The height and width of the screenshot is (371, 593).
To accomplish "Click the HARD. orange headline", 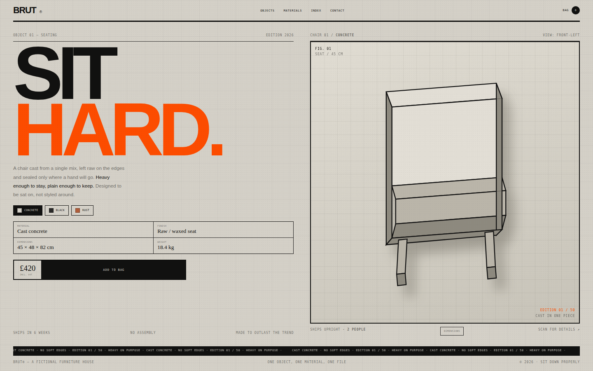I will click(119, 129).
